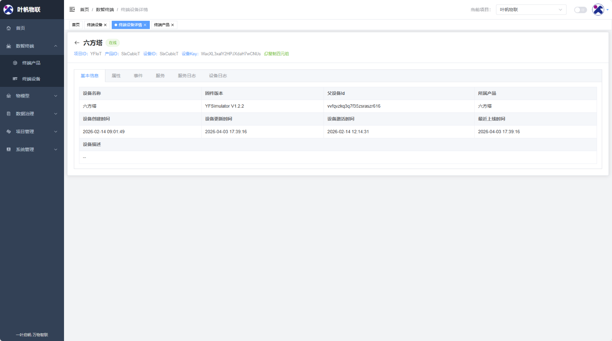The image size is (612, 341).
Task: Expand the 数据治理 sidebar menu
Action: (x=32, y=114)
